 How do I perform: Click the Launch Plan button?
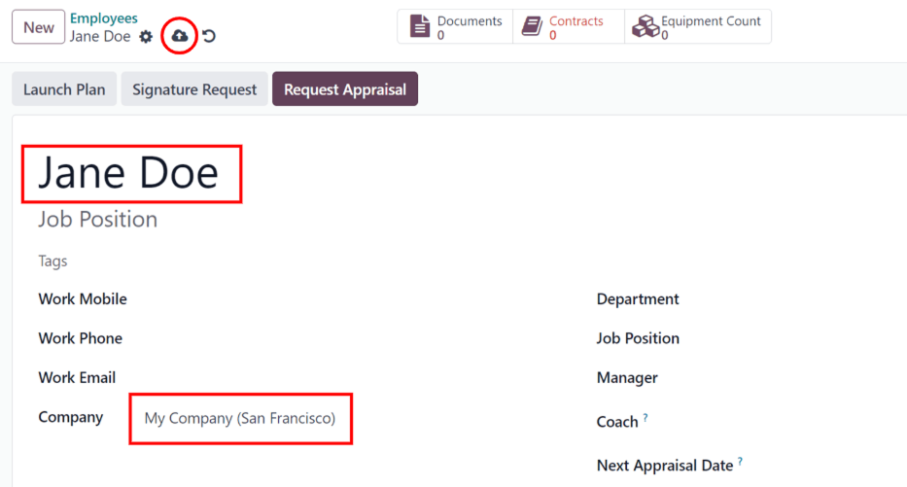tap(64, 89)
